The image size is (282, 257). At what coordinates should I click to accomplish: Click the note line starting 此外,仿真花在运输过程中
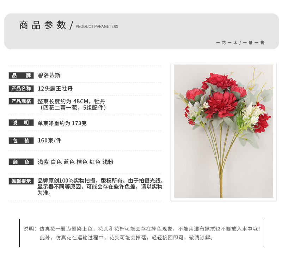[127, 238]
